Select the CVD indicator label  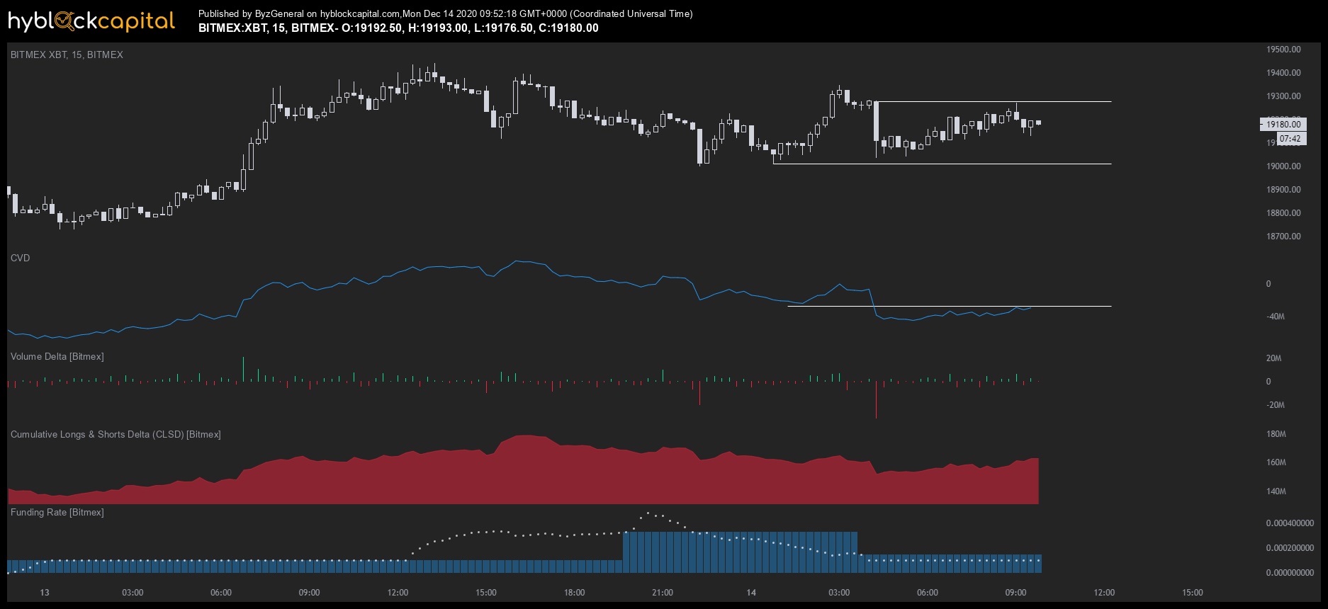click(21, 258)
